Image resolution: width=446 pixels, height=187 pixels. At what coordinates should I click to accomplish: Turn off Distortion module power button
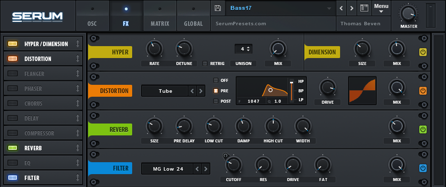point(423,91)
